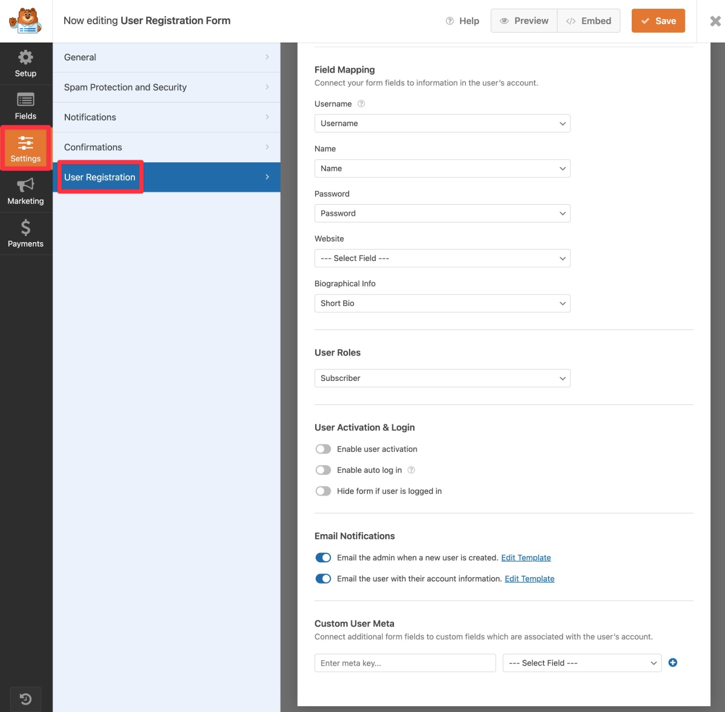Open General settings section
Image resolution: width=725 pixels, height=712 pixels.
tap(166, 57)
